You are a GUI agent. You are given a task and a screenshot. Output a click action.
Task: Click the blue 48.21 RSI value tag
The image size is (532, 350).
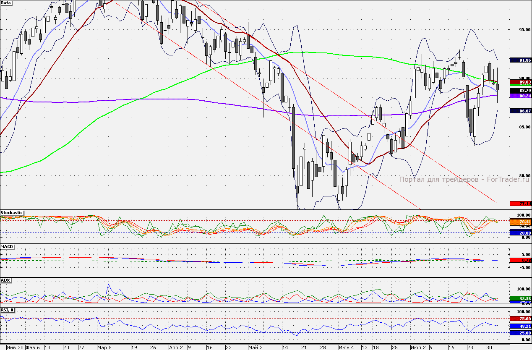pos(521,326)
